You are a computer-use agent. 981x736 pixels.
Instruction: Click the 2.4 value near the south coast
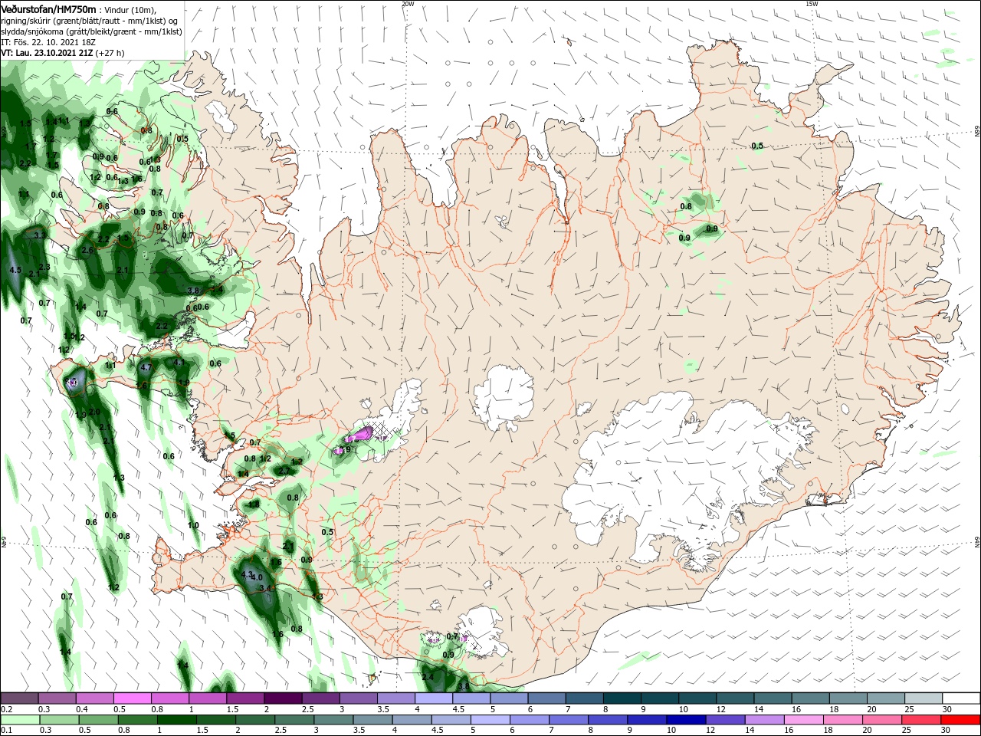coord(428,677)
